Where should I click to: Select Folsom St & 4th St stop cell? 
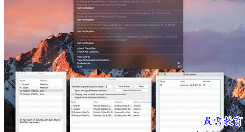(103, 112)
